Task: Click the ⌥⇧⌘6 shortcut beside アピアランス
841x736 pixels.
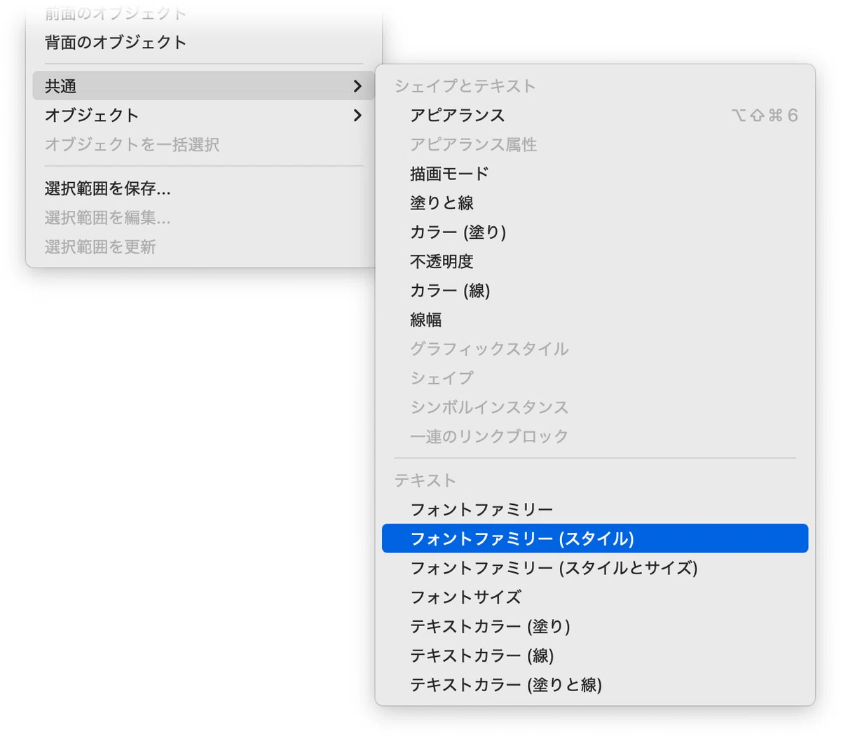Action: point(765,115)
